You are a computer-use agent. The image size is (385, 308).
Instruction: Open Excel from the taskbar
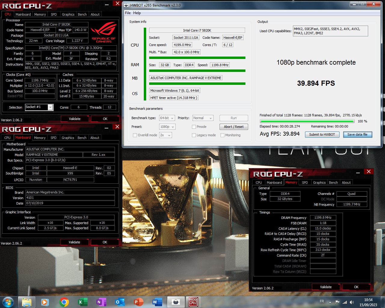(82, 302)
